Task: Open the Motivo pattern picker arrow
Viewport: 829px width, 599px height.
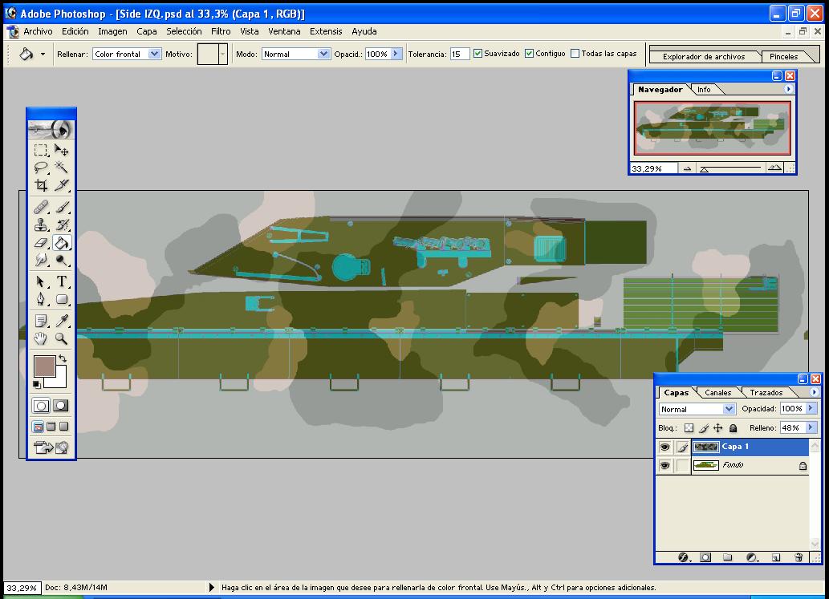Action: pyautogui.click(x=222, y=54)
